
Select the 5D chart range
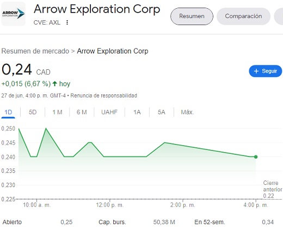(x=33, y=112)
